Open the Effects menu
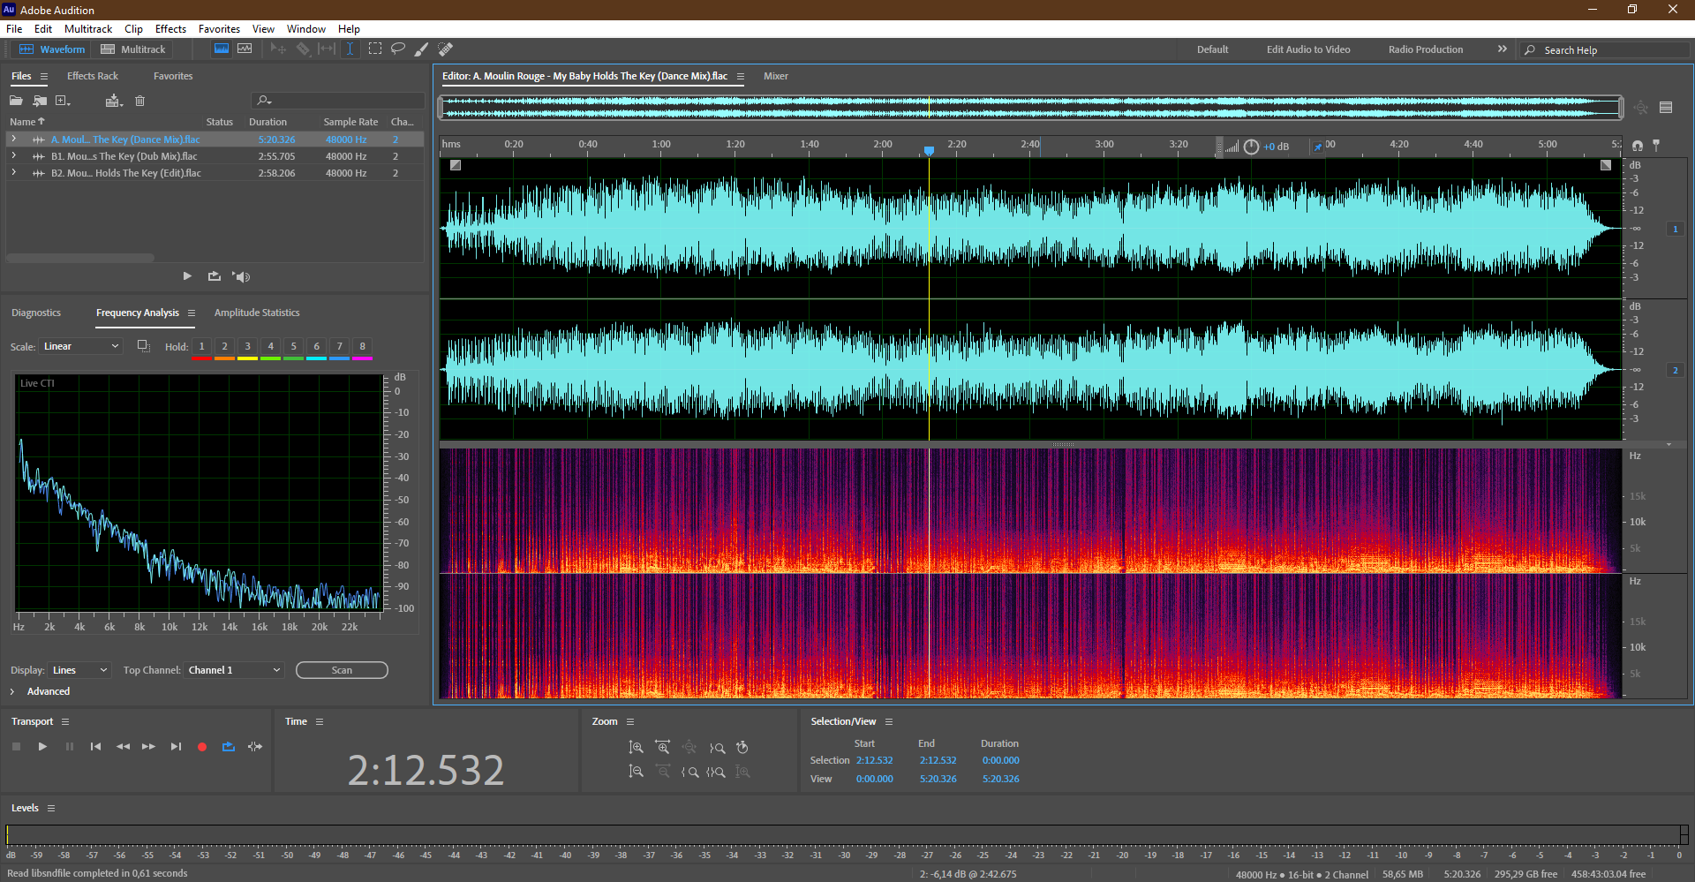The image size is (1695, 882). [x=170, y=29]
